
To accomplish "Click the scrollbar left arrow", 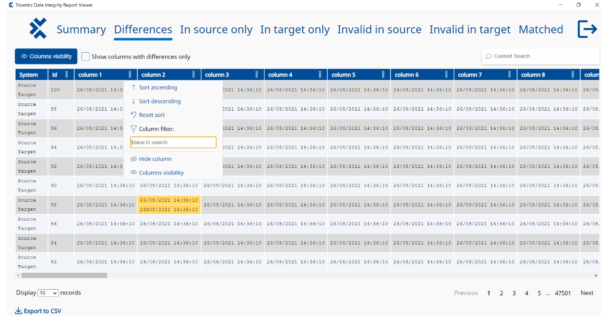I will (x=18, y=276).
